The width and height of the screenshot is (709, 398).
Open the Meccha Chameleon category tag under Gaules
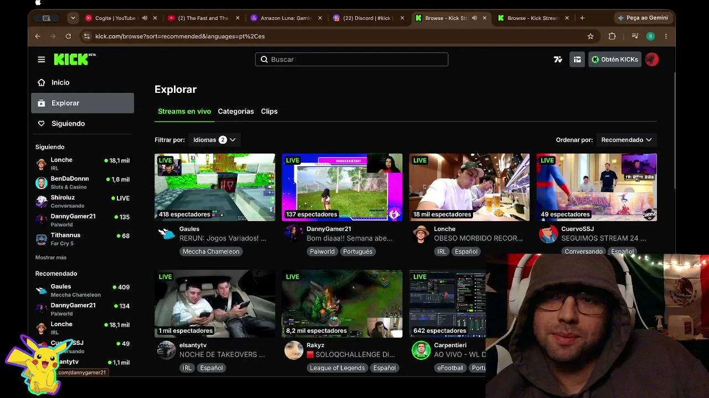coord(211,252)
